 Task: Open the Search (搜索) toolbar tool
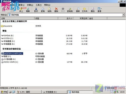point(78,10)
